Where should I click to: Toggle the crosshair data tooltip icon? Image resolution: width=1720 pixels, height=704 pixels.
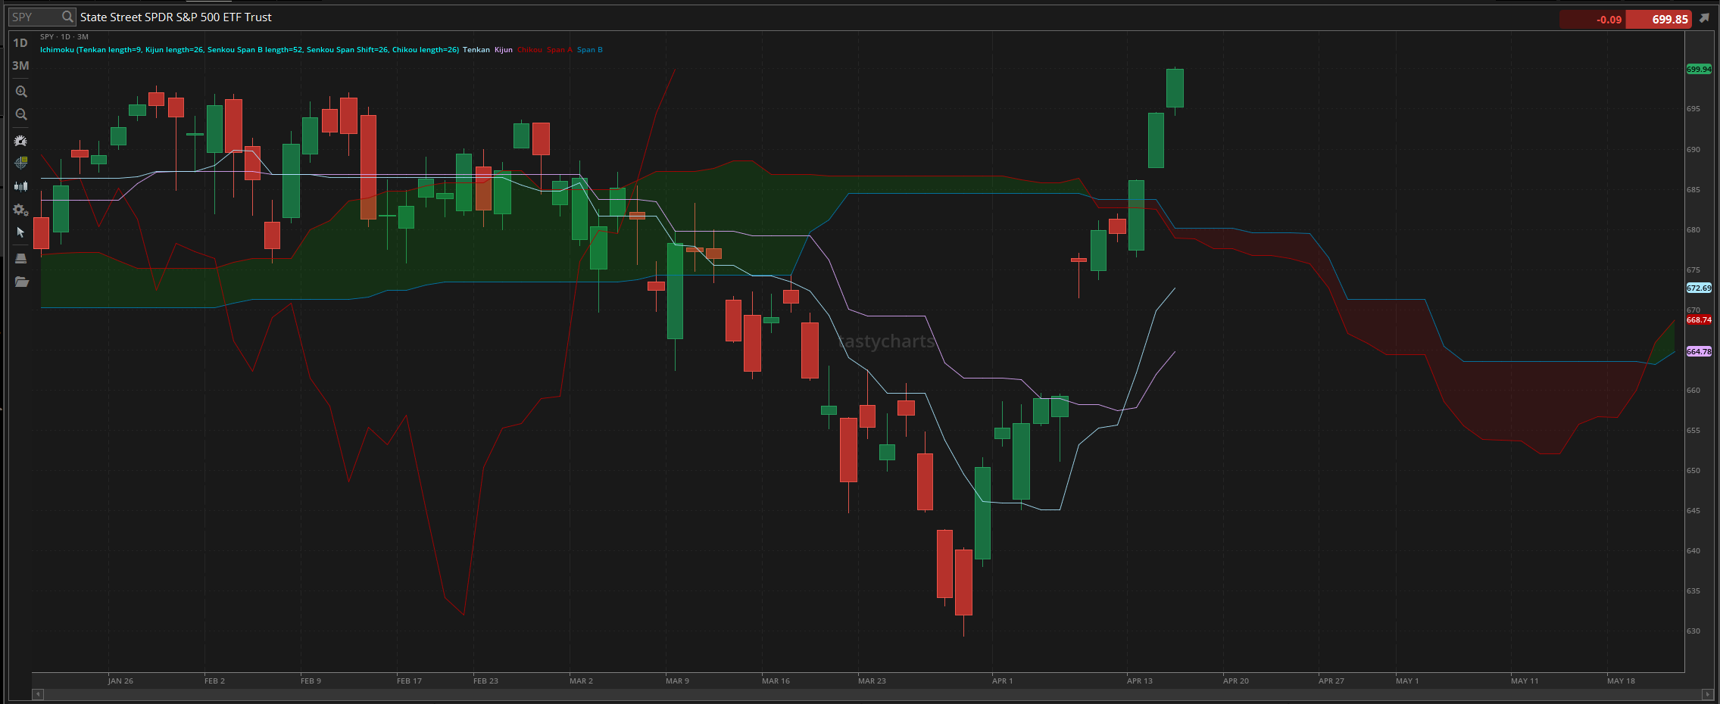point(21,162)
